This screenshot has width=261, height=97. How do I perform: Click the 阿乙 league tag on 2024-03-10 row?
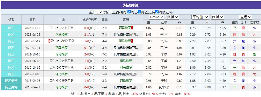[11, 28]
